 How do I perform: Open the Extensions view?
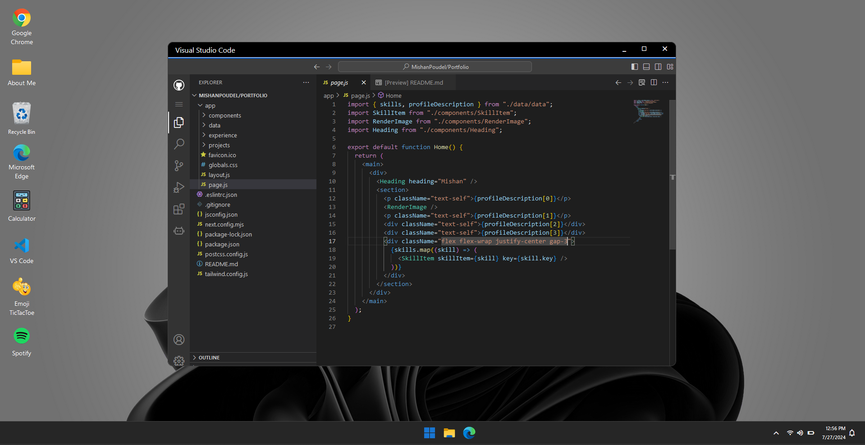pyautogui.click(x=179, y=209)
